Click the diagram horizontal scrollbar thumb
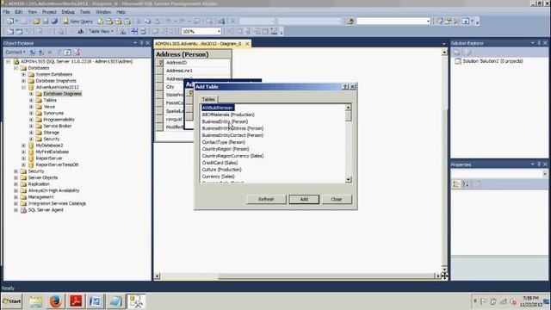 click(327, 276)
